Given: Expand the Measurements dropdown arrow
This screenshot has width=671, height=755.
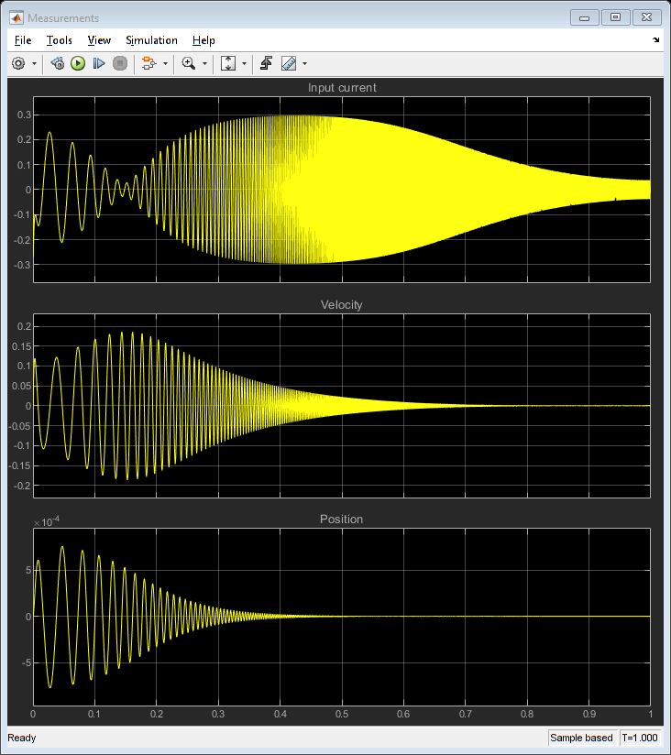Looking at the screenshot, I should pyautogui.click(x=304, y=63).
